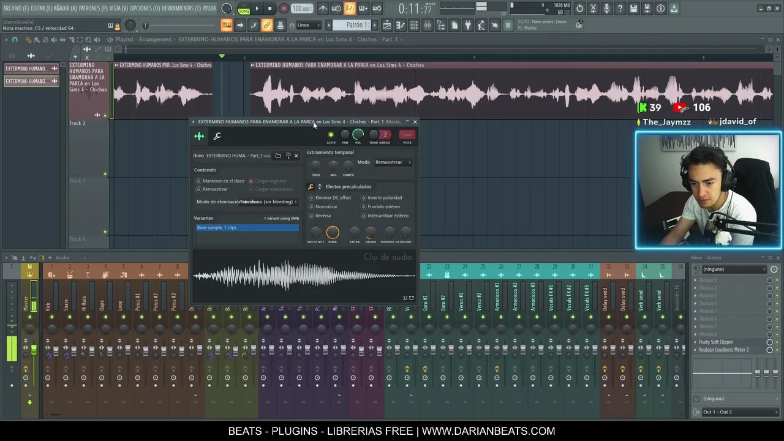Enable Fundido estéreo option

[x=380, y=207]
